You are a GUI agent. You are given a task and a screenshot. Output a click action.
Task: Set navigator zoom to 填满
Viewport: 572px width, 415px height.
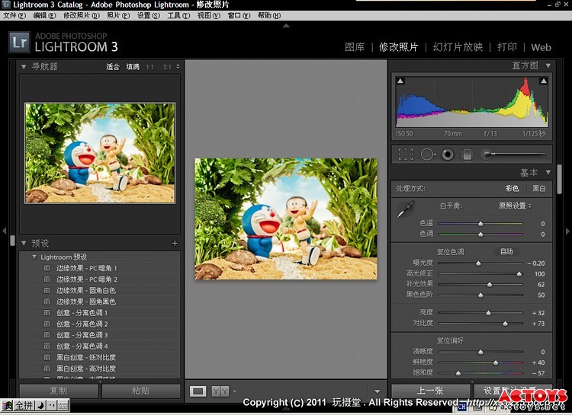(133, 67)
